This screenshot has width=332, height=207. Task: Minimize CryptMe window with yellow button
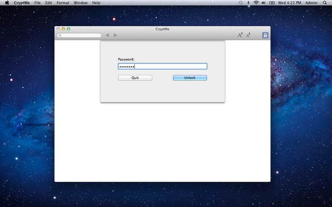pos(63,29)
